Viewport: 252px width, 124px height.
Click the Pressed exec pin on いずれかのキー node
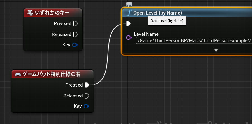(76, 24)
